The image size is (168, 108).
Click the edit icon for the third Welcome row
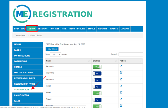(121, 79)
